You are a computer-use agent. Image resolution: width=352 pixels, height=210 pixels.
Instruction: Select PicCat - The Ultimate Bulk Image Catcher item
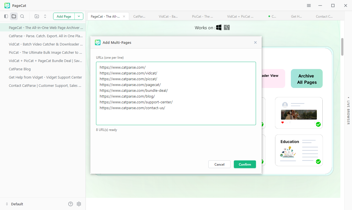pos(43,52)
